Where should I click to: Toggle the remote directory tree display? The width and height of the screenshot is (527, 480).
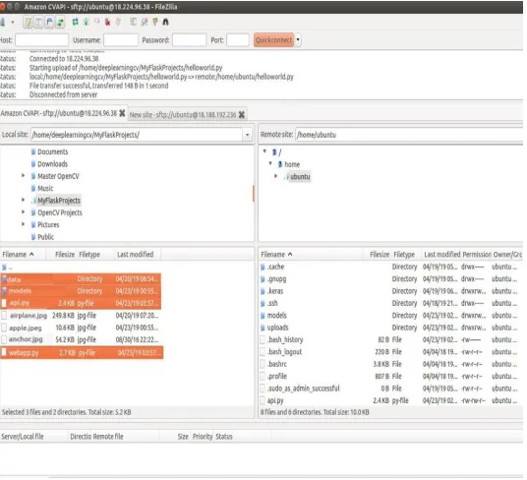point(49,23)
